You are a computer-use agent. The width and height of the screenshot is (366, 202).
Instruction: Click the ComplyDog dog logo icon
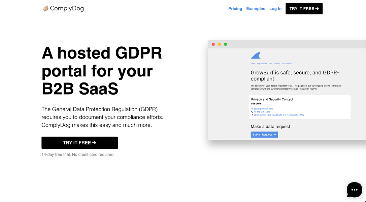click(45, 8)
